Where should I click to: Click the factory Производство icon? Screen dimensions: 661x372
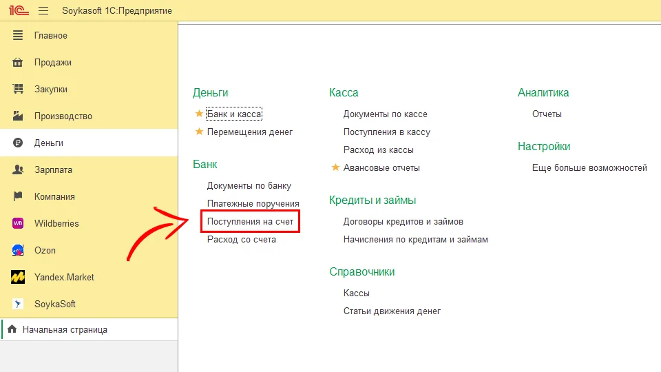(x=19, y=116)
